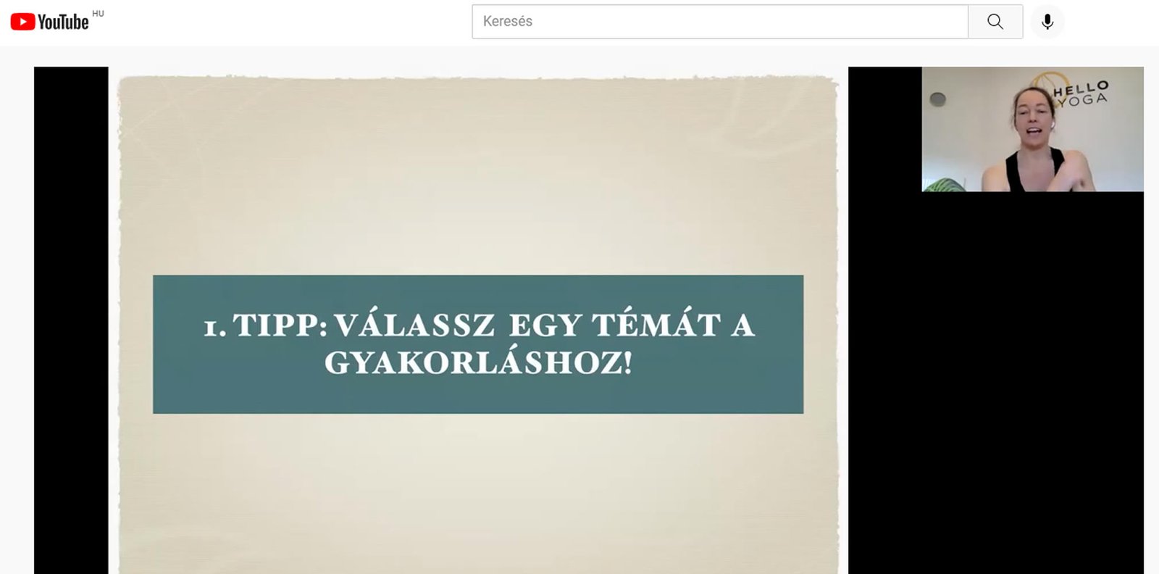The image size is (1159, 574).
Task: Click beige slide area above the banner
Action: pyautogui.click(x=478, y=174)
